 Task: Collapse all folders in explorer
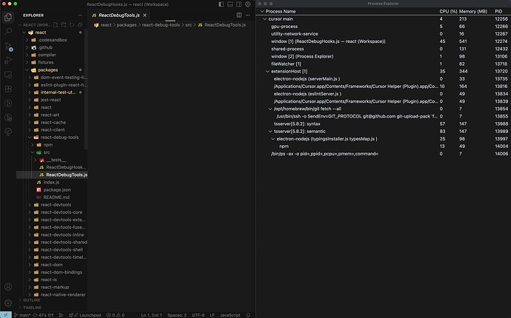[80, 24]
